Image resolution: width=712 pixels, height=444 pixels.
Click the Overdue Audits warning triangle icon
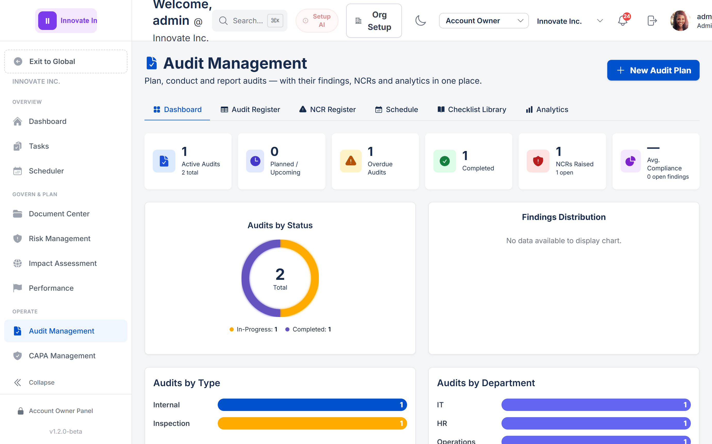tap(351, 161)
